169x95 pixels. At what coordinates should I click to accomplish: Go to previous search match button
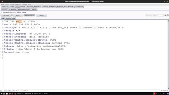tap(6, 91)
